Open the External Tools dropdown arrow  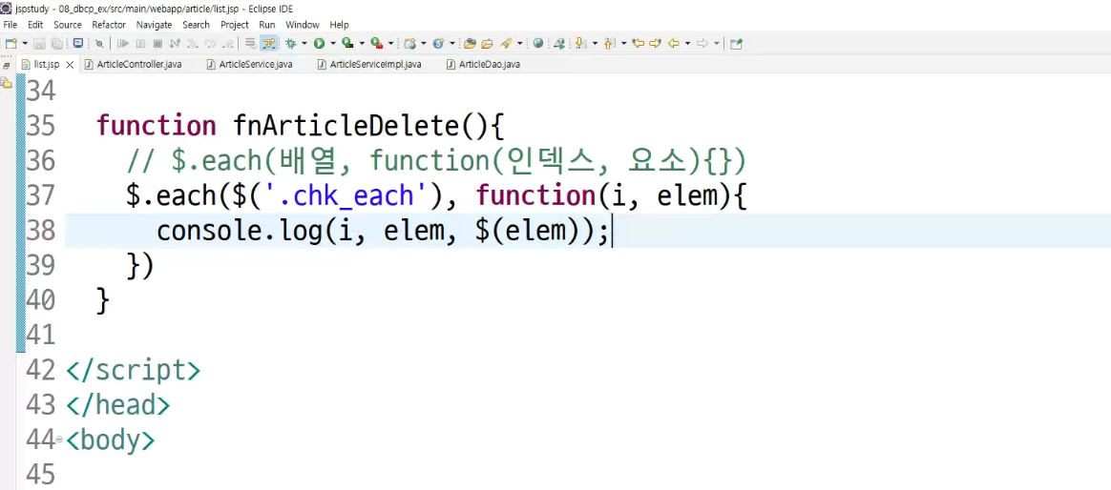(x=391, y=43)
